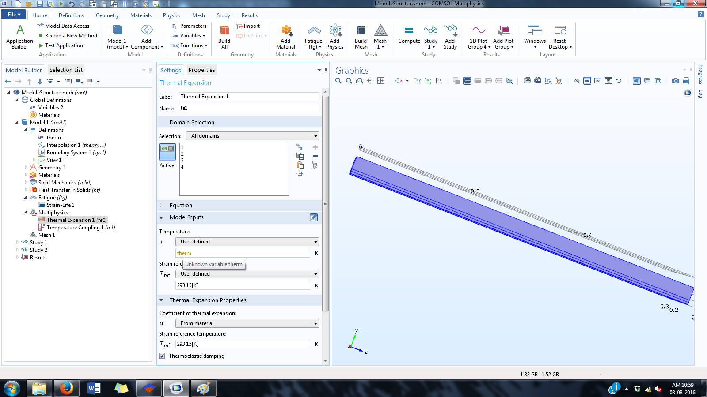This screenshot has width=707, height=397.
Task: Click the zoom in graphics icon
Action: click(338, 81)
